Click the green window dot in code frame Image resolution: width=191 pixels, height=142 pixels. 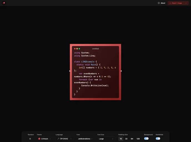(x=79, y=49)
